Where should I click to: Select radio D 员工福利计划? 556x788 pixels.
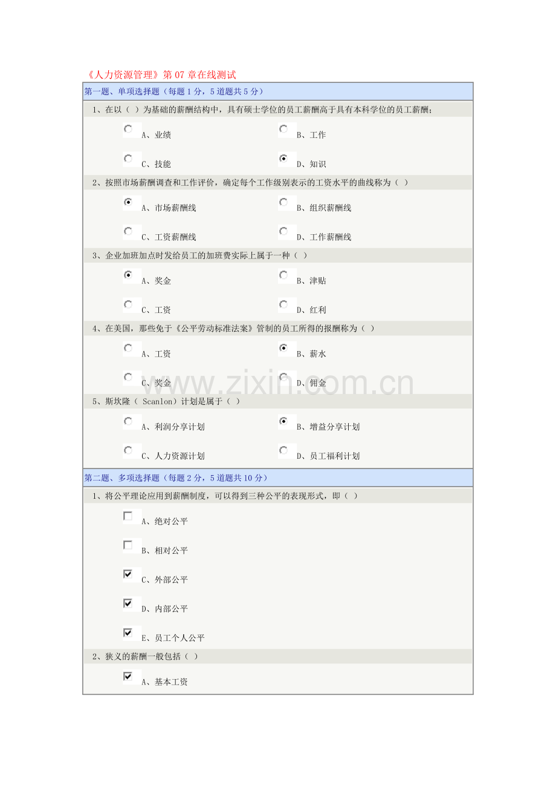pos(283,450)
